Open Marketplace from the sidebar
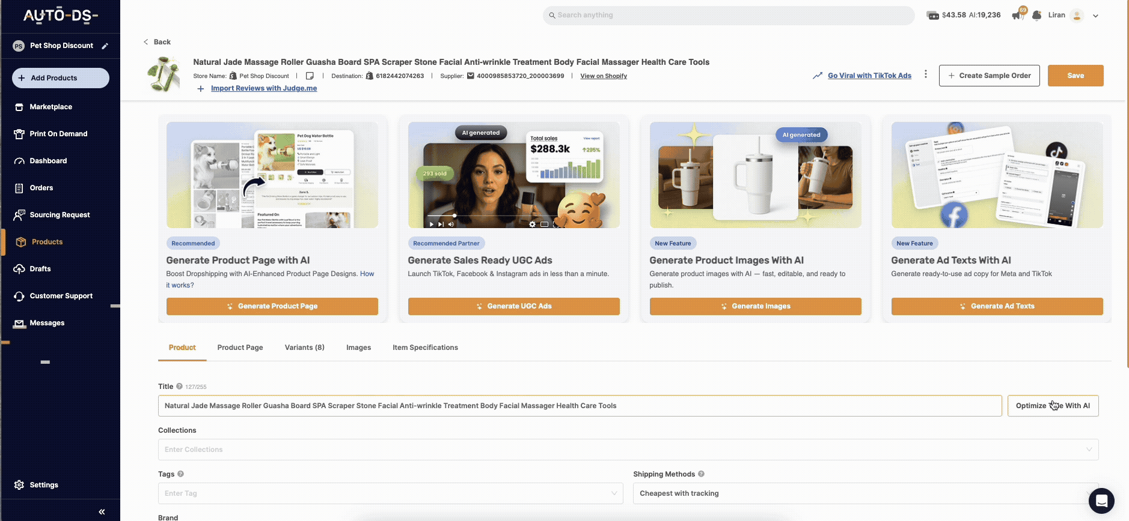This screenshot has height=521, width=1129. (x=51, y=107)
